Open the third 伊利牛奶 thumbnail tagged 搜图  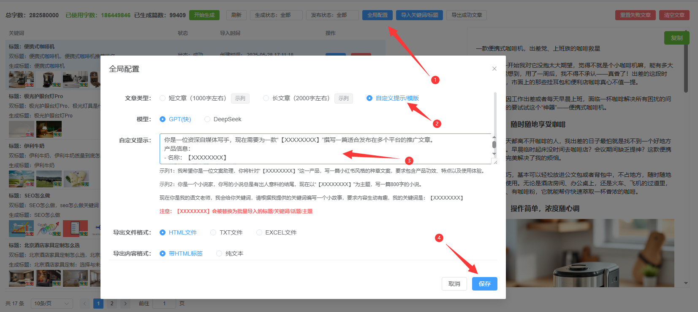[x=76, y=179]
